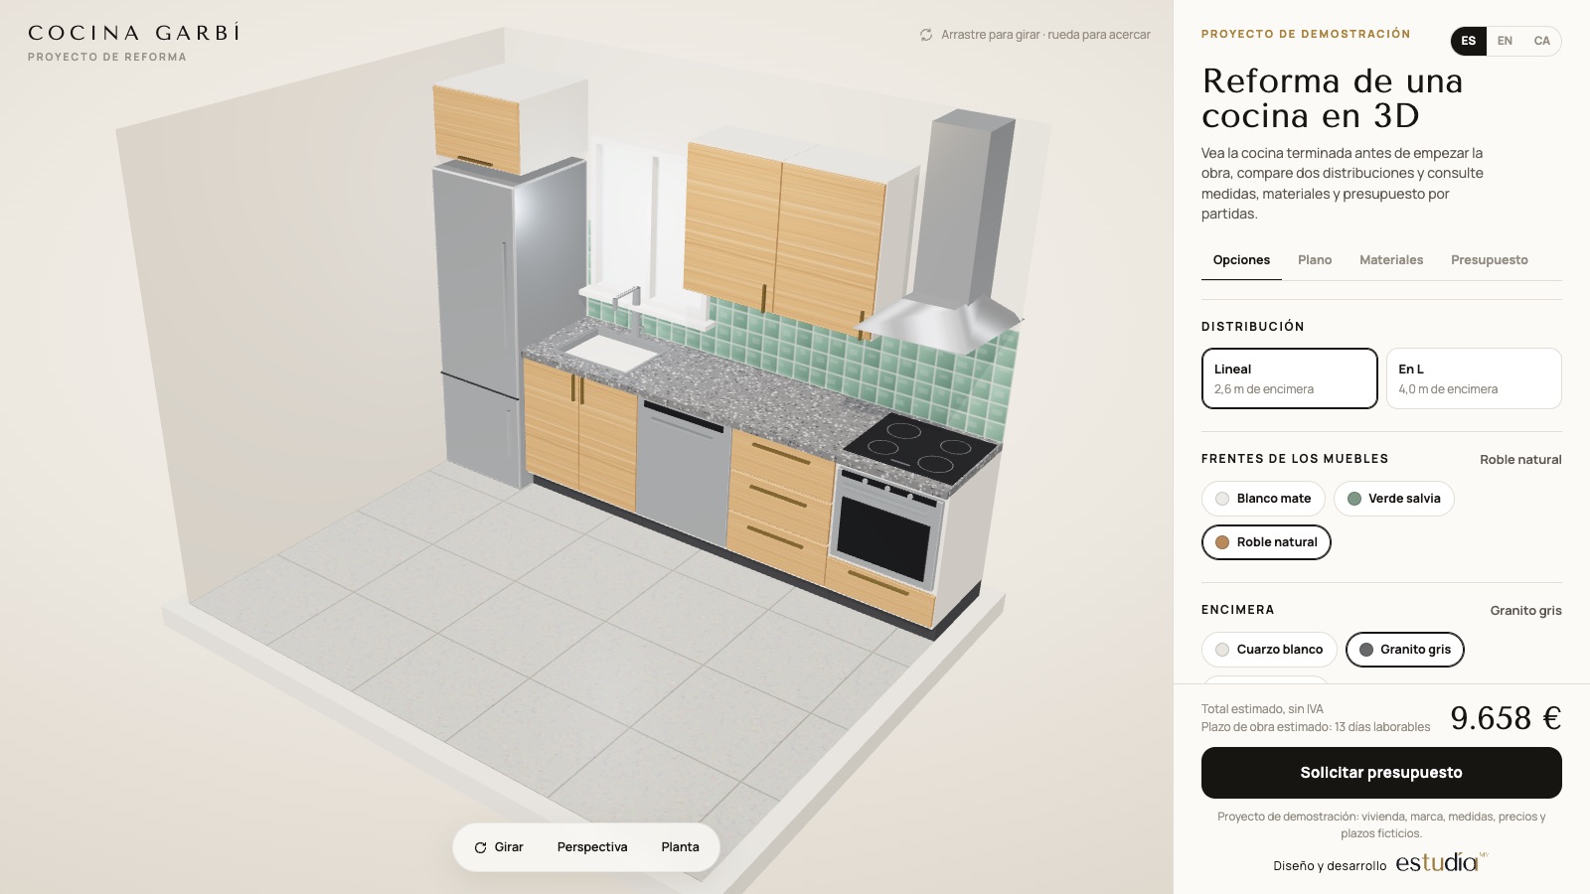Switch to Planta view
Viewport: 1590px width, 894px height.
(680, 847)
